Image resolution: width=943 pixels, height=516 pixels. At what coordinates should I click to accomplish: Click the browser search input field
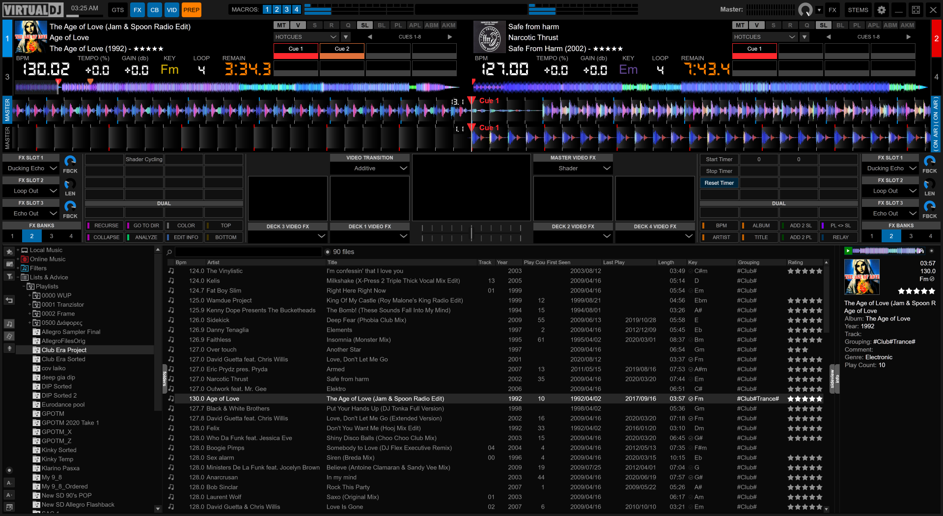pos(248,252)
